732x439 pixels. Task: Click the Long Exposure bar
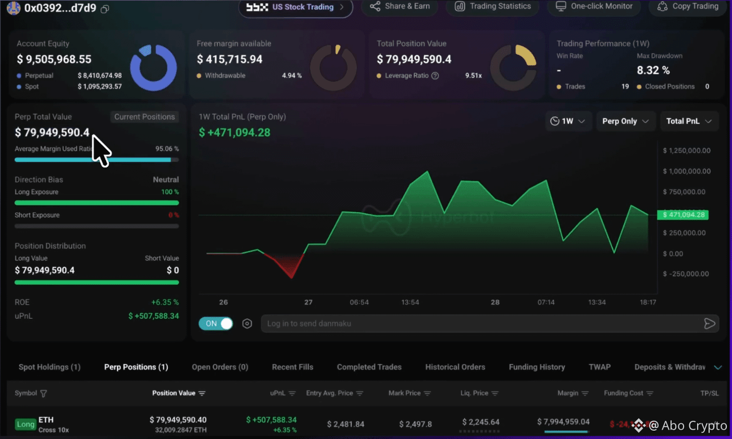click(96, 203)
